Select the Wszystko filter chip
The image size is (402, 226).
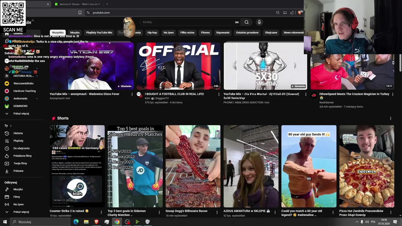(58, 33)
